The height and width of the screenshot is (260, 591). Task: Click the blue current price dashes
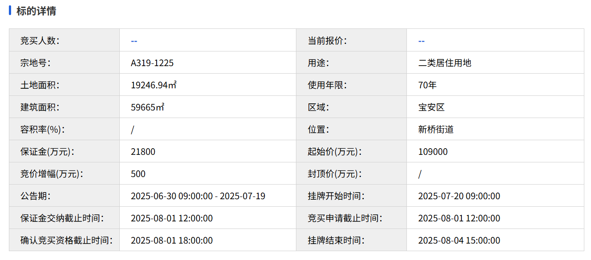[421, 41]
